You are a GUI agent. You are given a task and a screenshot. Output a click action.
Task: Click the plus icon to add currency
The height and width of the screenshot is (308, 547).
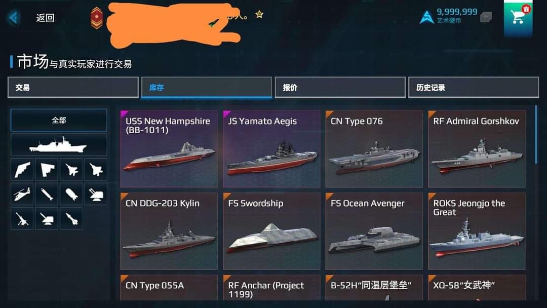click(486, 17)
